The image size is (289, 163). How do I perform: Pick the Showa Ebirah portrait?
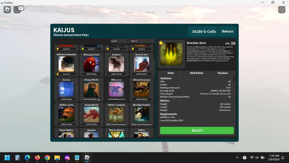coord(91,114)
